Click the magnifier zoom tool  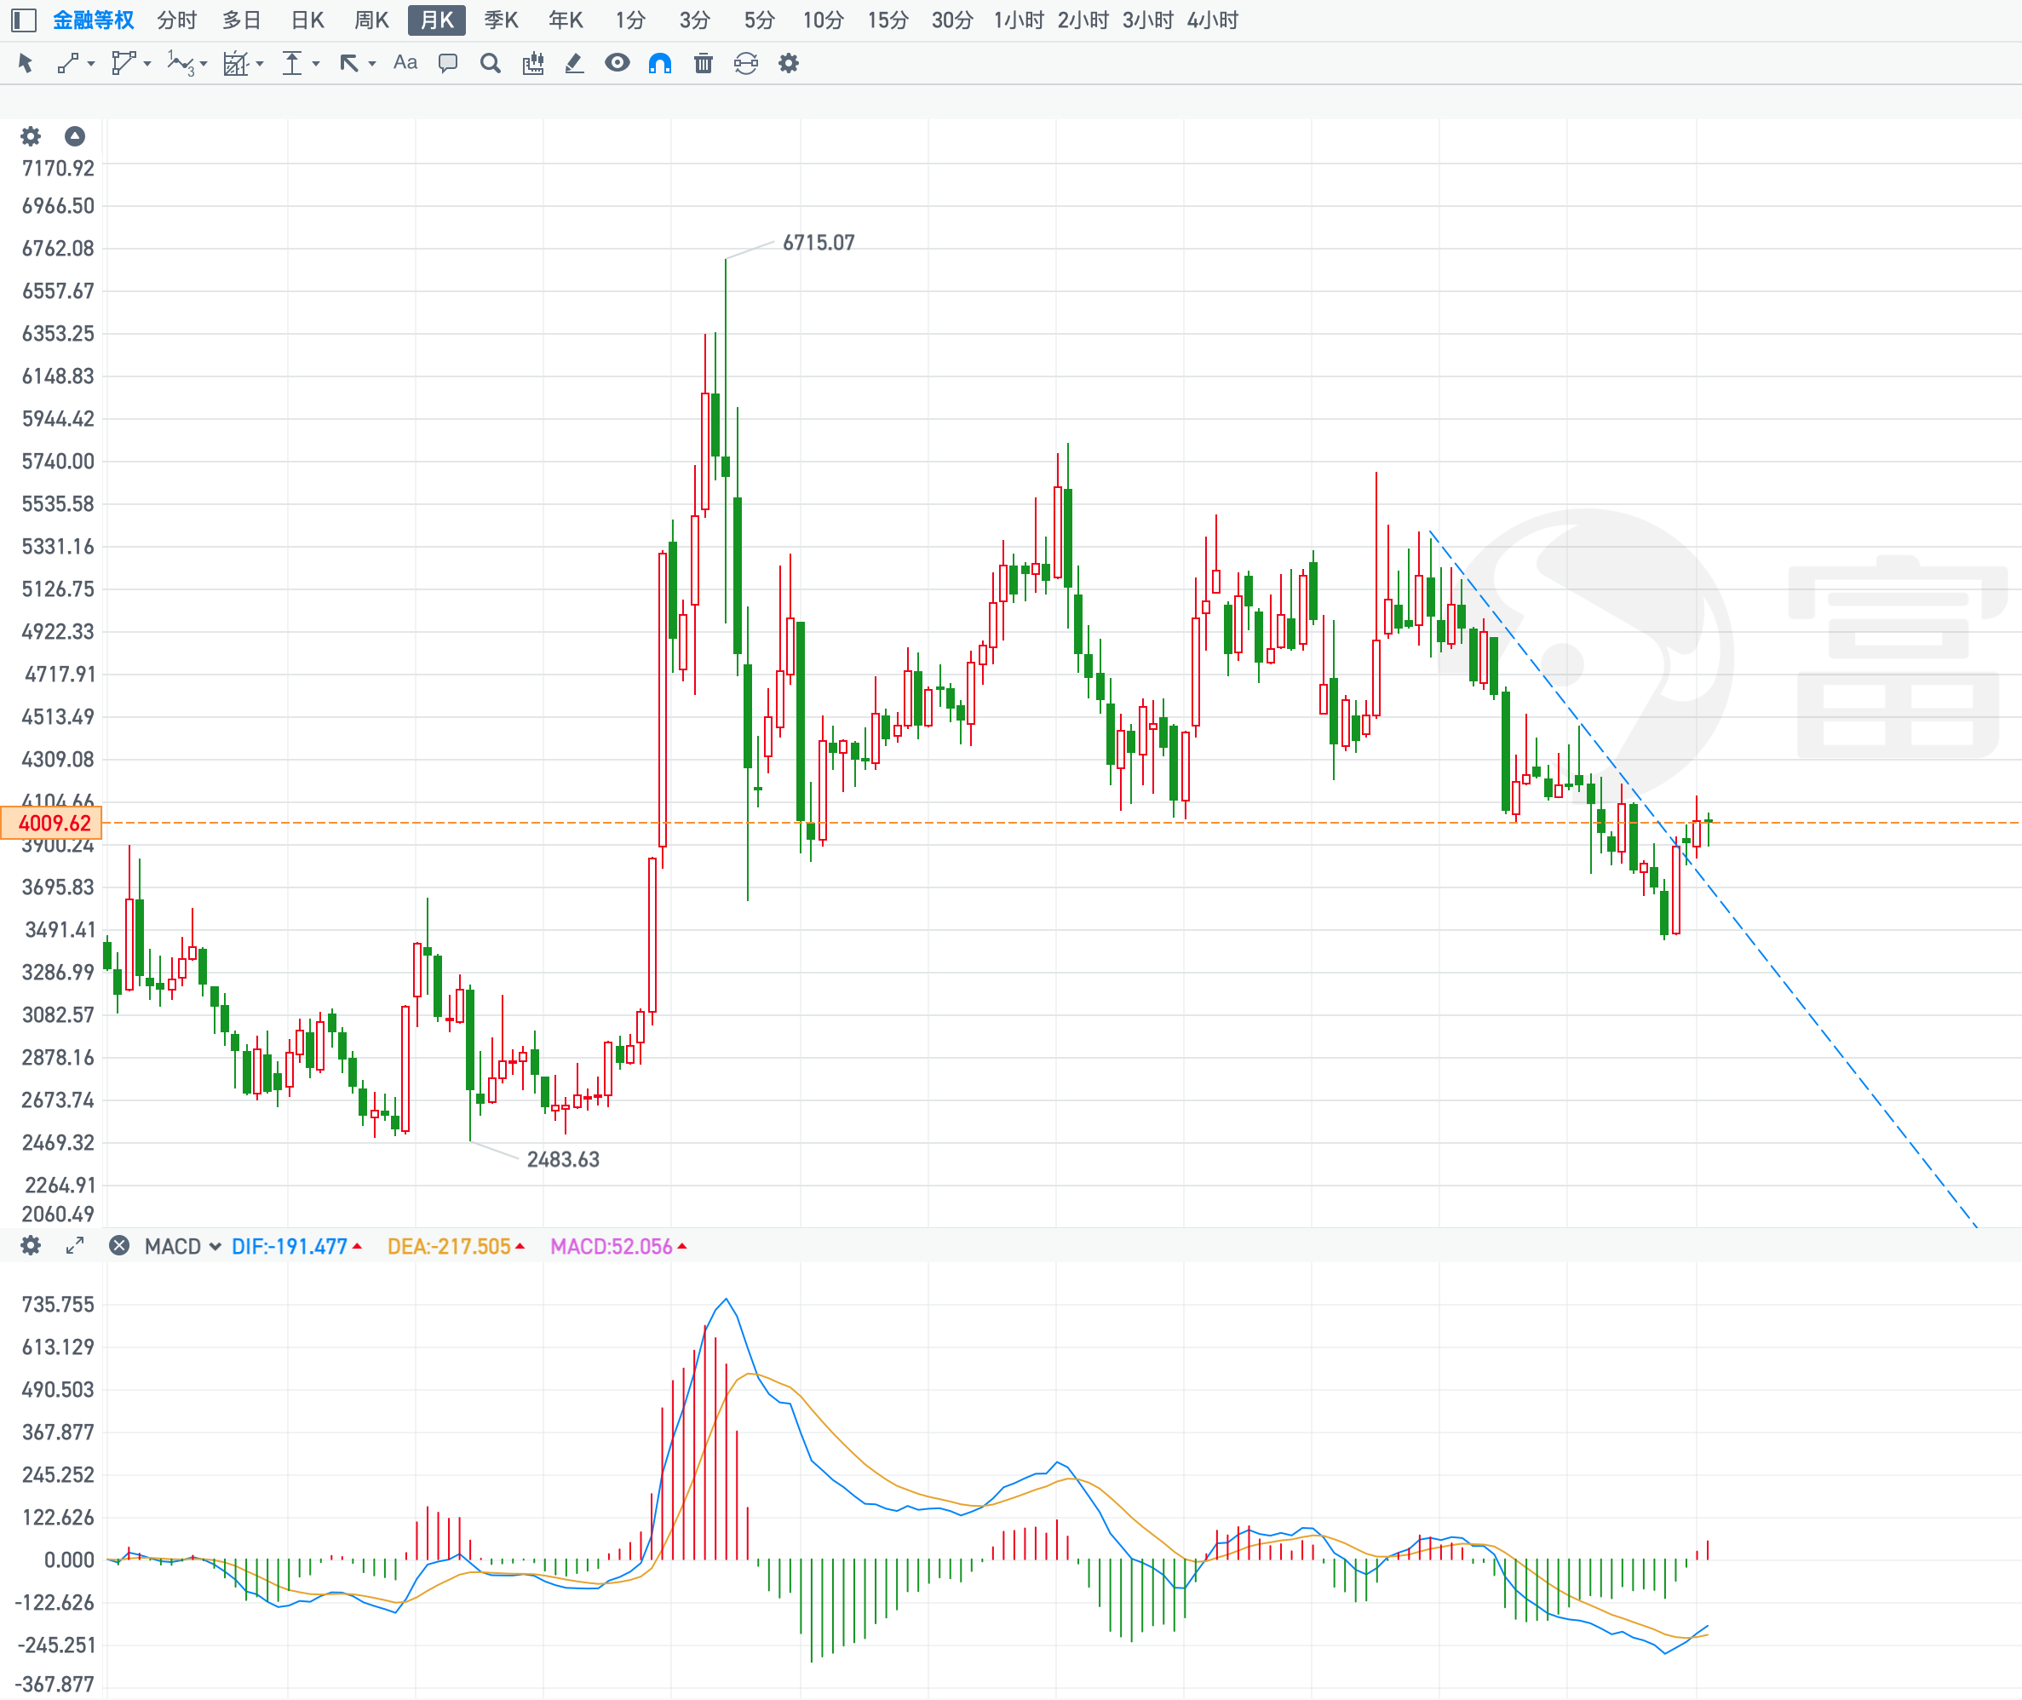(490, 64)
